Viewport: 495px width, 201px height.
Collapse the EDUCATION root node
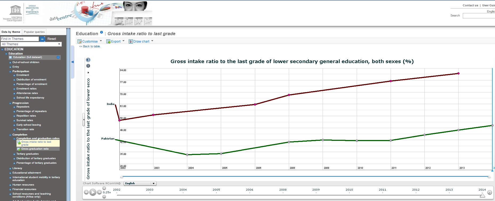(2, 49)
